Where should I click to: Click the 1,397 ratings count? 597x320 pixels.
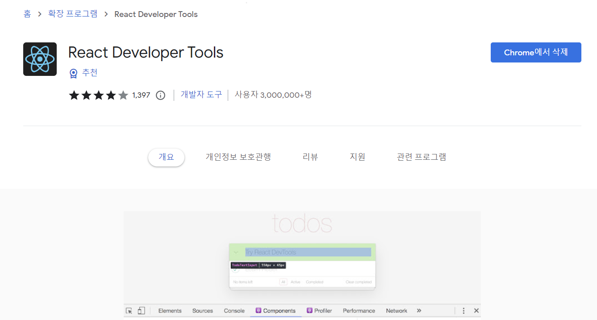tap(141, 95)
